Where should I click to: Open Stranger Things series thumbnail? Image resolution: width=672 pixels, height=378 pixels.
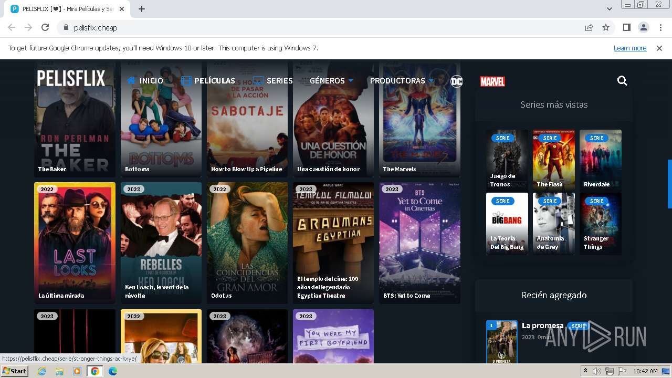(601, 224)
